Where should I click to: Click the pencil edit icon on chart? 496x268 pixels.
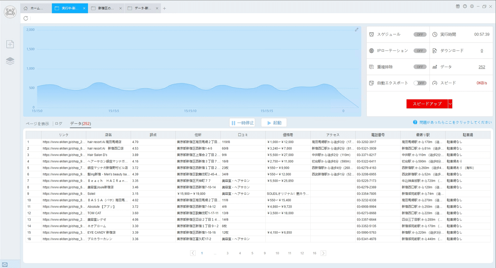[x=357, y=30]
